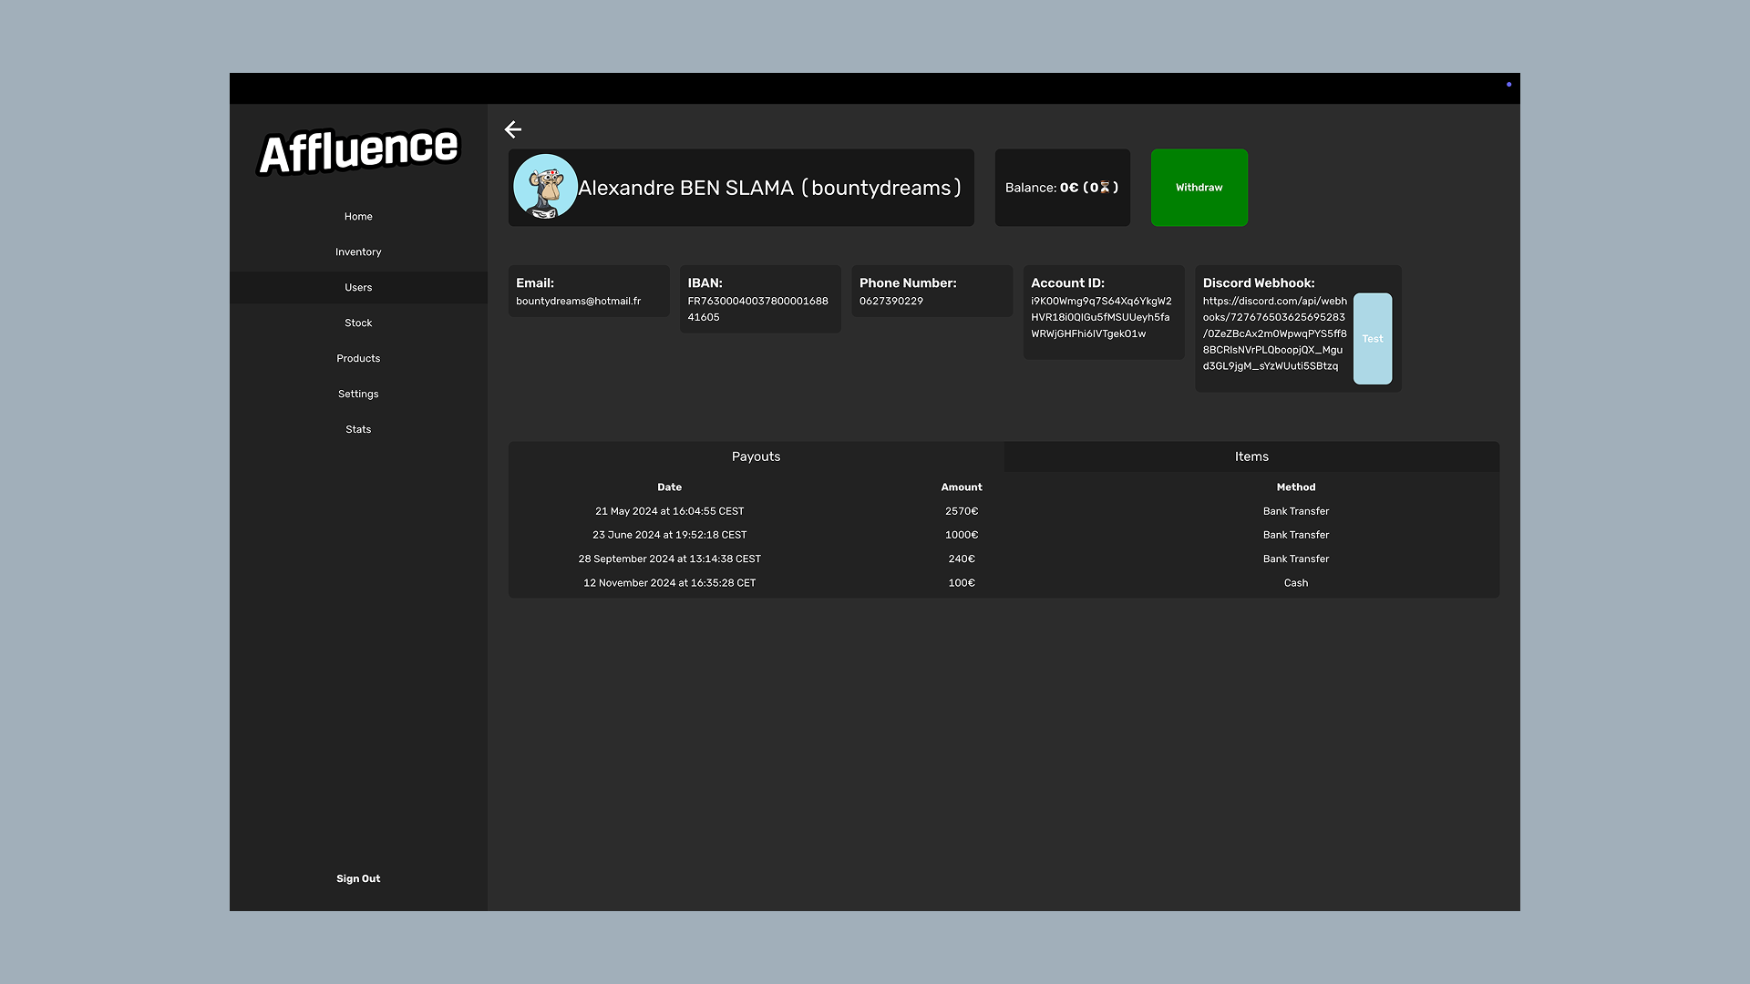The image size is (1750, 984).
Task: Go back using the left arrow icon
Action: [x=513, y=129]
